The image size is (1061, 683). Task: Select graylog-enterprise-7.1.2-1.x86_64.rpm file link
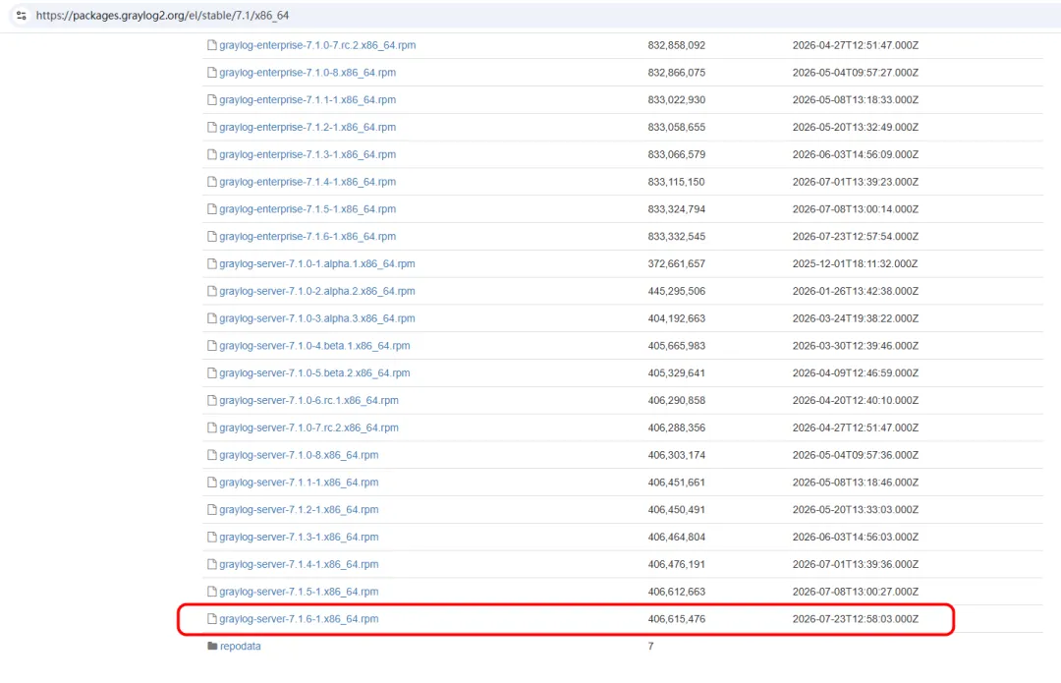307,127
